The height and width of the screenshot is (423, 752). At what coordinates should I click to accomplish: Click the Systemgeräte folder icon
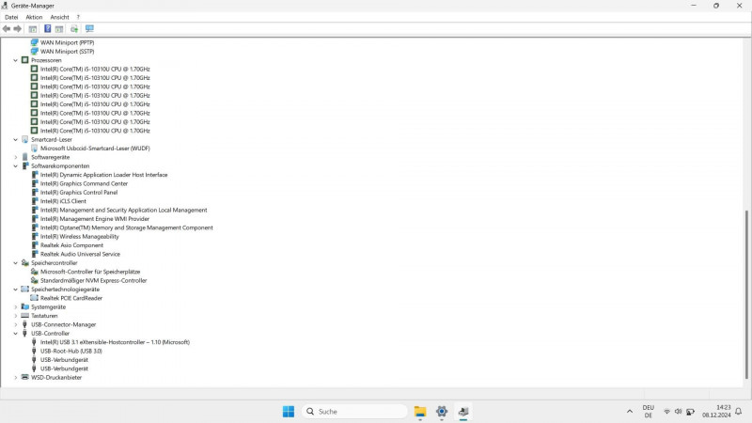click(x=25, y=306)
